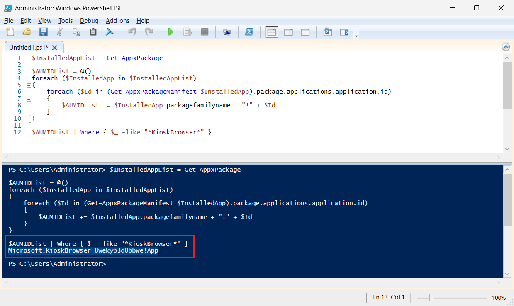Viewport: 514px width, 306px height.
Task: Stop operation with the square stop icon
Action: (x=204, y=32)
